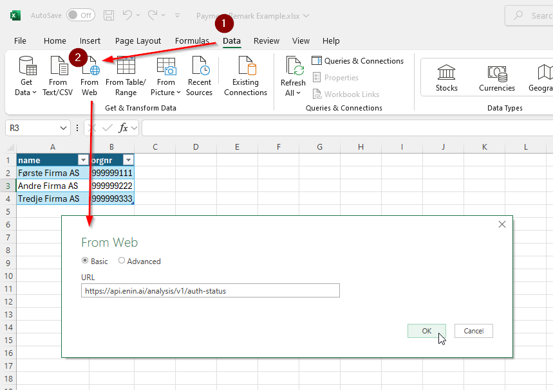Show Queries & Connections pane
Viewport: 553px width, 390px height.
pos(358,61)
